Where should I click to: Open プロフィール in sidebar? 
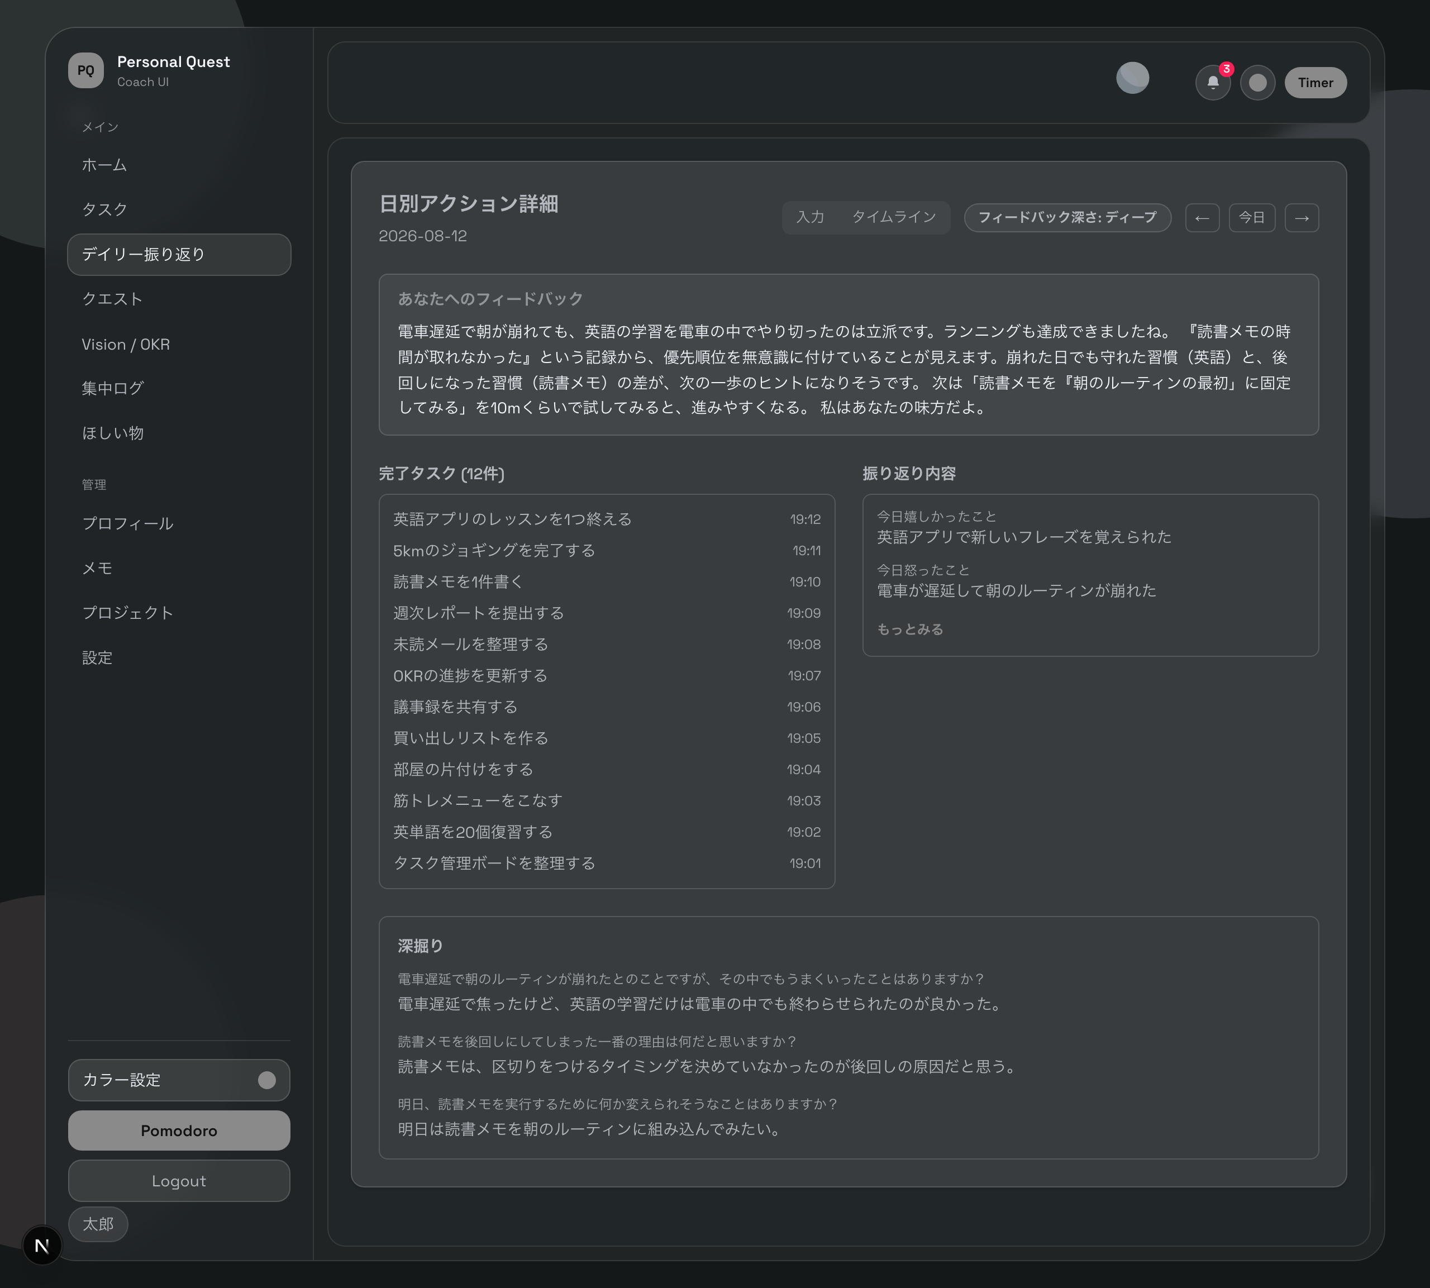179,524
